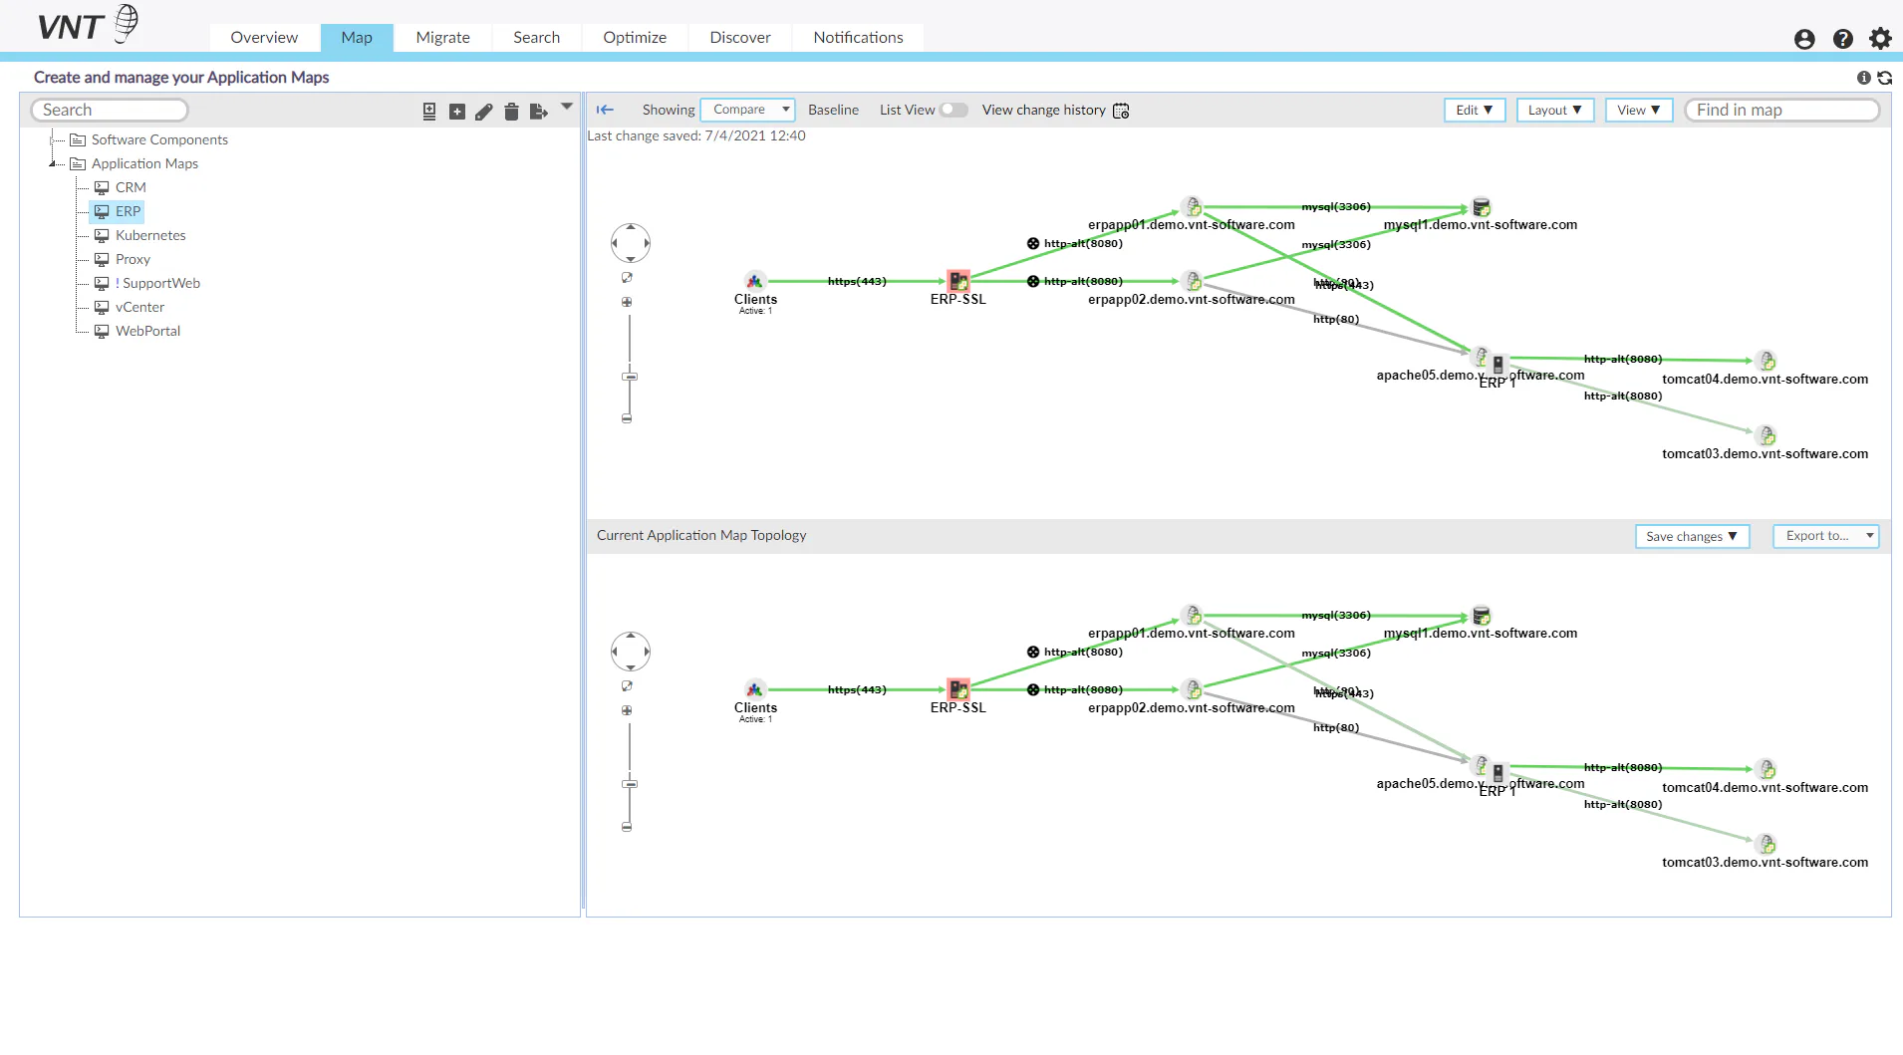Select Kubernetes application map in tree
The height and width of the screenshot is (1055, 1903).
(x=150, y=235)
